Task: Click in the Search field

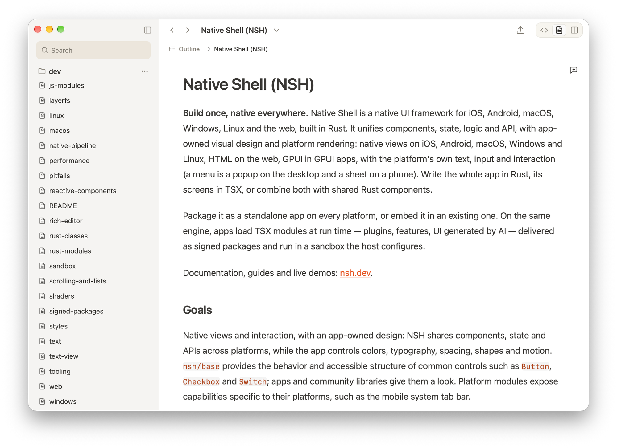Action: 93,50
